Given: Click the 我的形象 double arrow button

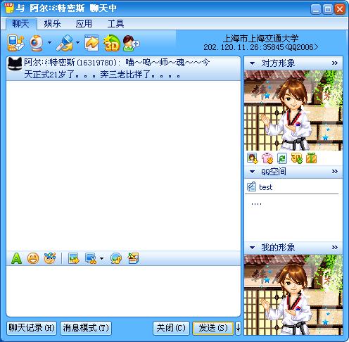Looking at the screenshot, I should tap(335, 247).
